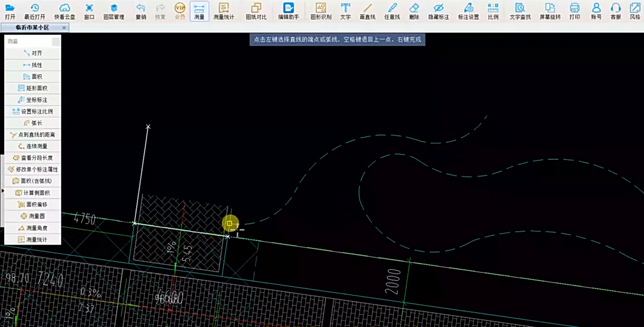The width and height of the screenshot is (644, 327).
Task: Select the 删除 eraser tool
Action: pos(414,11)
